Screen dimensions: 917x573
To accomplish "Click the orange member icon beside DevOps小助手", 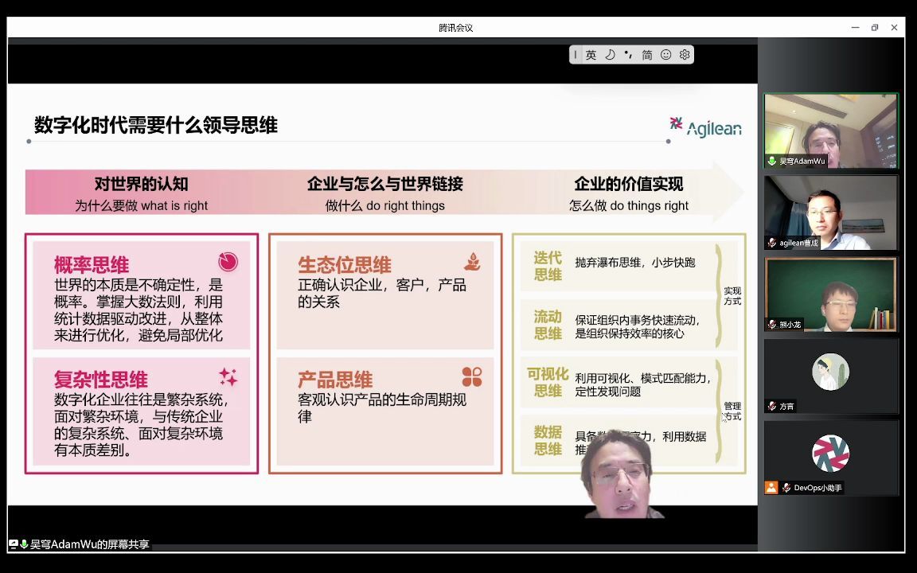I will coord(771,488).
